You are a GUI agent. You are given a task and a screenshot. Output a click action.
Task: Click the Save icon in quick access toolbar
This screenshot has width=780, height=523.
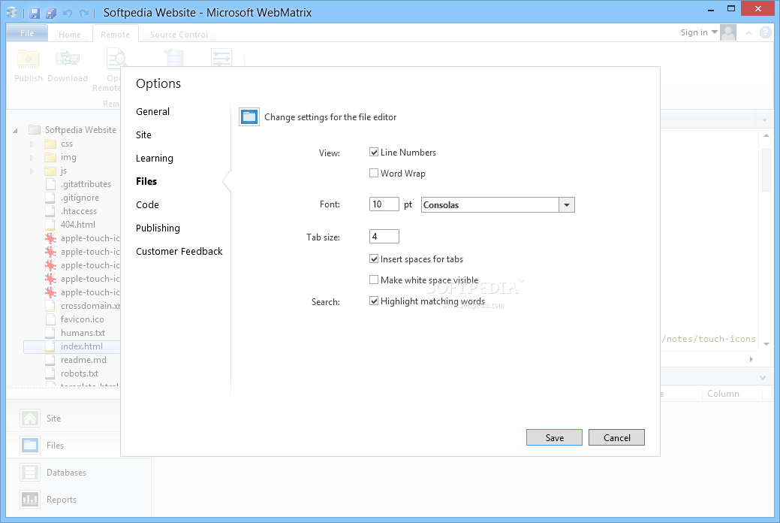[35, 13]
